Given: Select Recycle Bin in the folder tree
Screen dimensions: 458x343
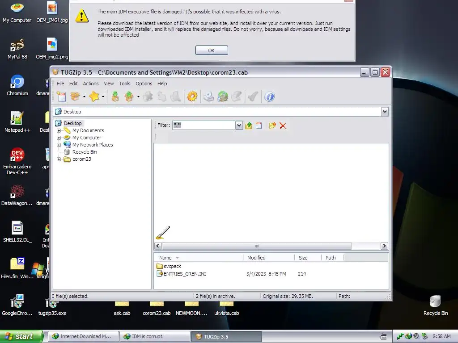Looking at the screenshot, I should point(85,152).
